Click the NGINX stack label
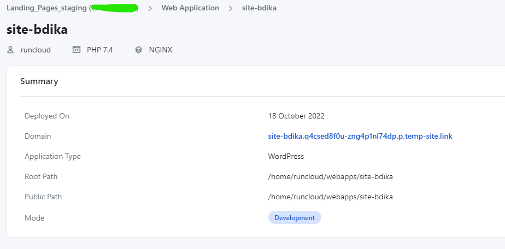 coord(161,50)
